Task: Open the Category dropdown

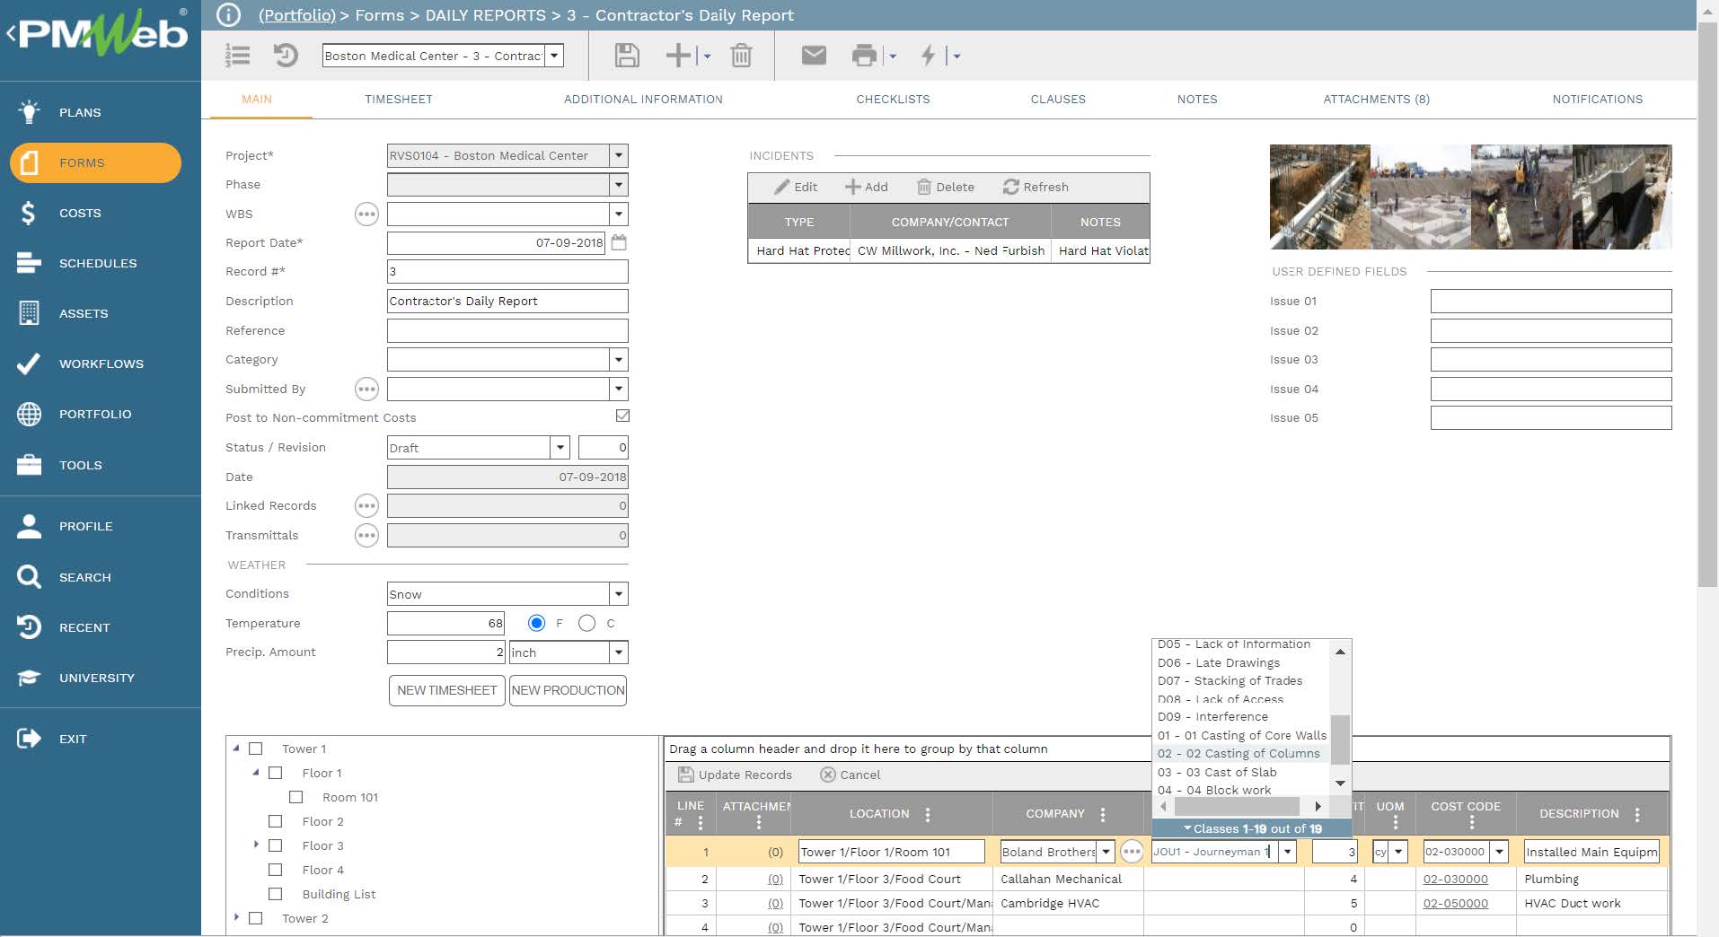Action: 618,360
